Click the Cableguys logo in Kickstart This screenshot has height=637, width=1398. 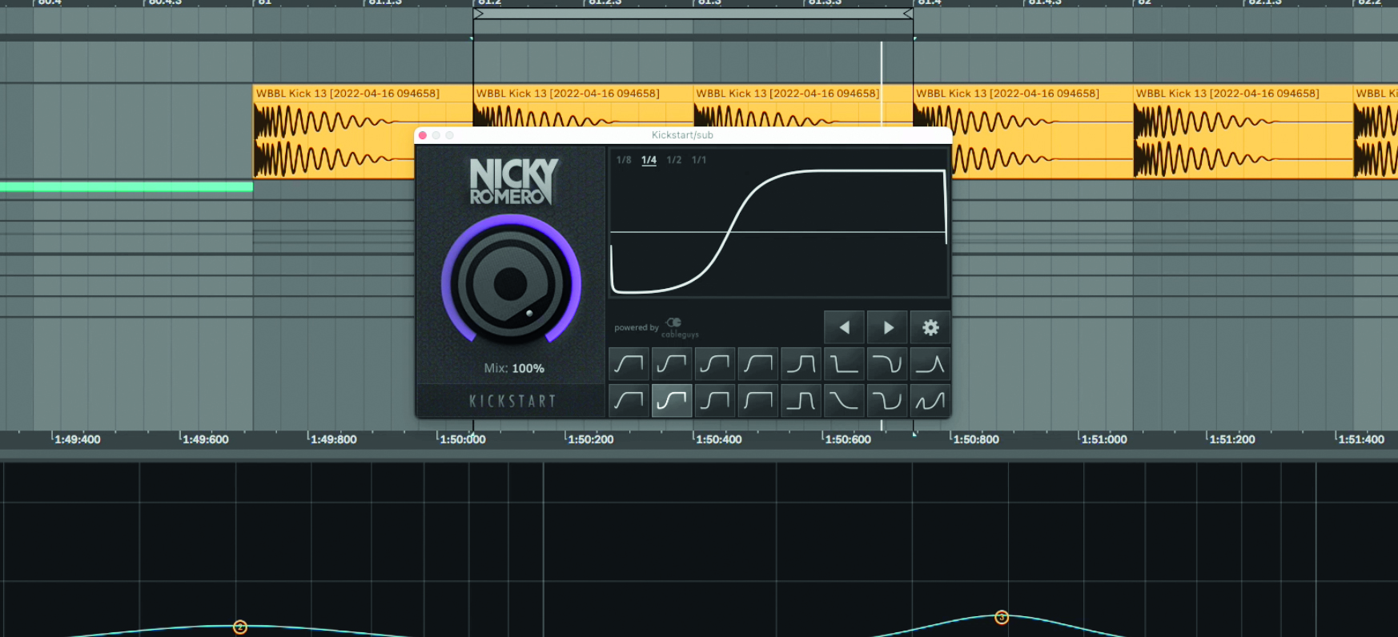[680, 328]
